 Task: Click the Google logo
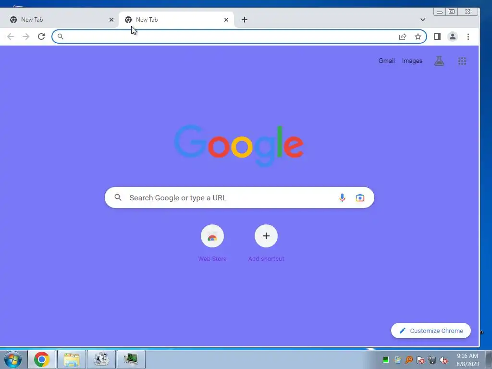[239, 146]
